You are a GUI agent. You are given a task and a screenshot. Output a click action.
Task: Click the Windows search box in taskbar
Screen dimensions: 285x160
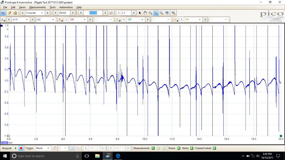(x=43, y=156)
